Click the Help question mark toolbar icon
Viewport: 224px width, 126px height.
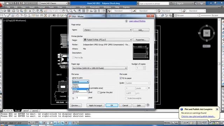click(104, 11)
